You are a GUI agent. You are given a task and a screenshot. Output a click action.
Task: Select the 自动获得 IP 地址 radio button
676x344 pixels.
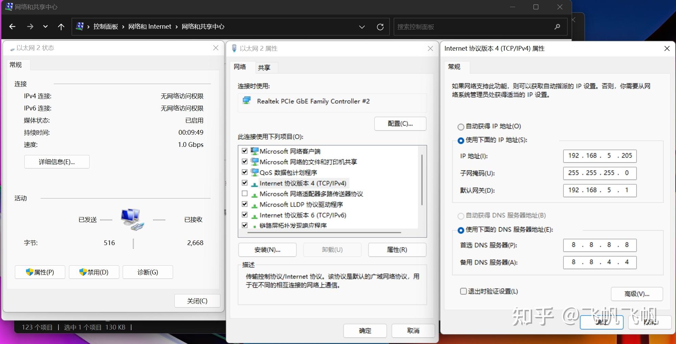(x=461, y=127)
